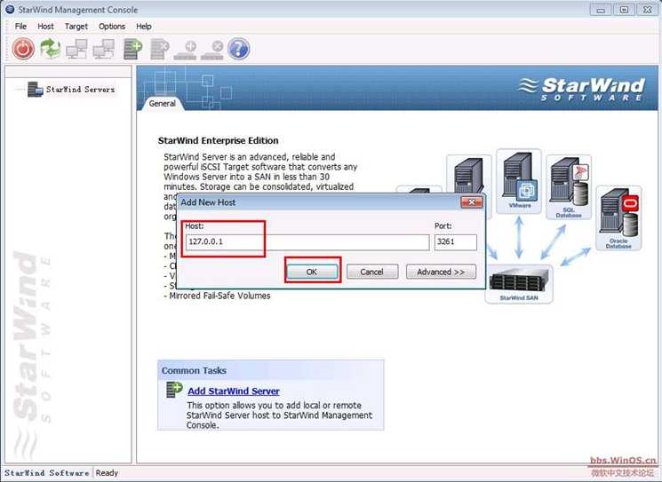662x482 pixels.
Task: Open the Host menu
Action: (x=45, y=26)
